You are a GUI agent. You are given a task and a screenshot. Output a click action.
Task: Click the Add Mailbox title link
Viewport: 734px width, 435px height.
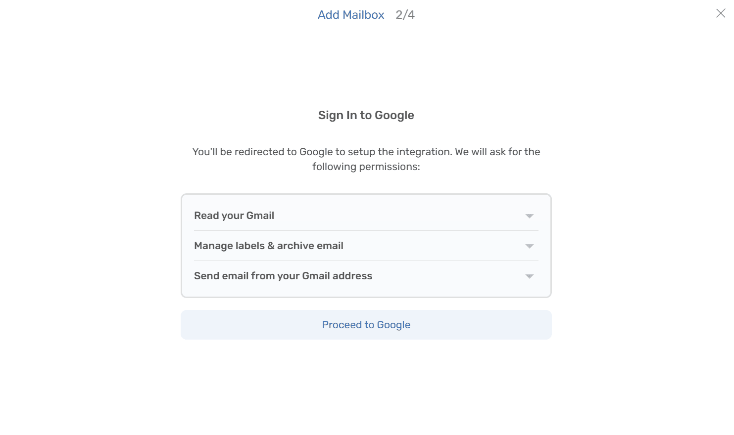tap(351, 15)
